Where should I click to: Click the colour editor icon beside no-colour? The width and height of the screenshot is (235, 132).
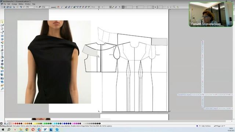(5, 124)
